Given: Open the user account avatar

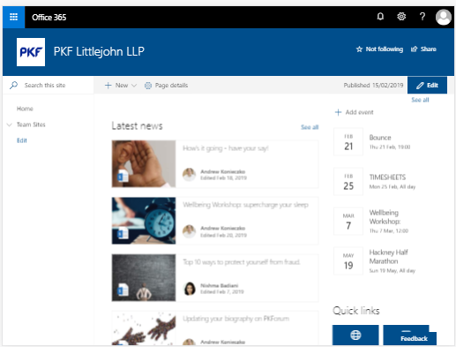Looking at the screenshot, I should [x=444, y=17].
